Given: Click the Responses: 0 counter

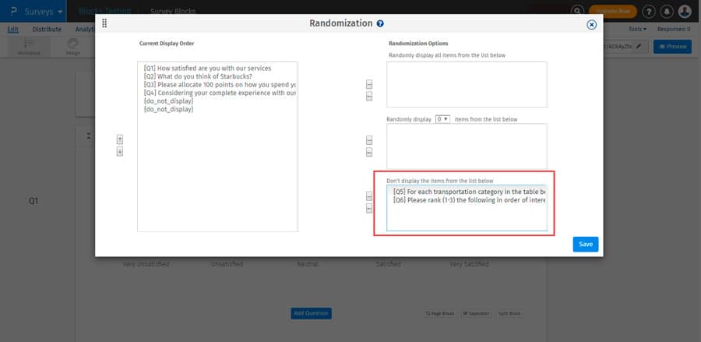Looking at the screenshot, I should [673, 29].
